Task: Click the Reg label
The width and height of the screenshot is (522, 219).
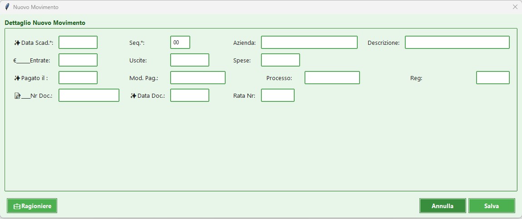Action: coord(416,78)
